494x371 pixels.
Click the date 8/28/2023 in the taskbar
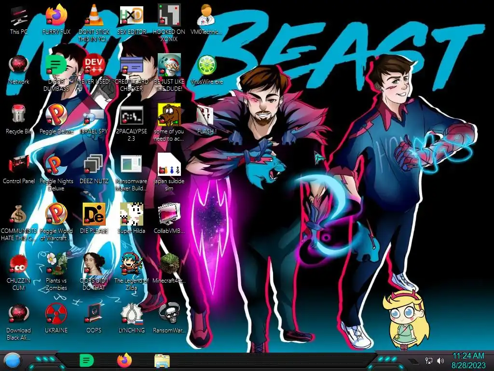coord(468,365)
